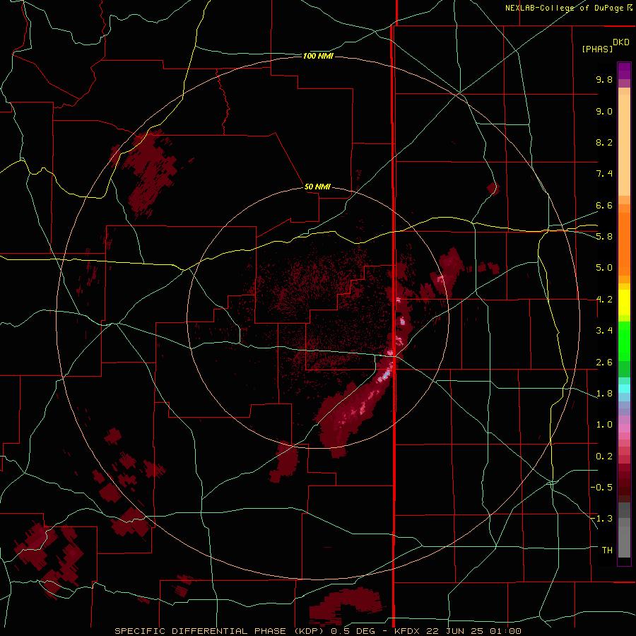
Task: Click the TH threshold label on legend
Action: [x=607, y=550]
